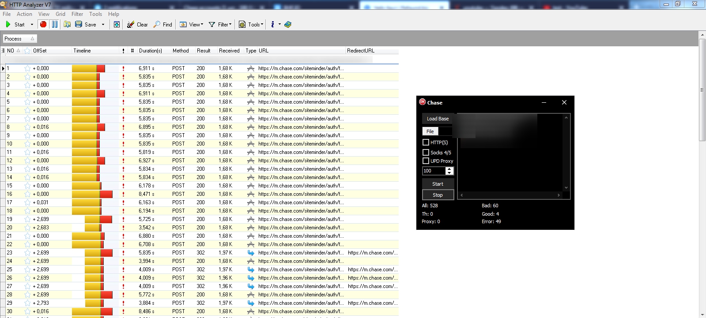Click the red alert icon in row 20
Viewport: 706px width, 318px height.
(123, 228)
